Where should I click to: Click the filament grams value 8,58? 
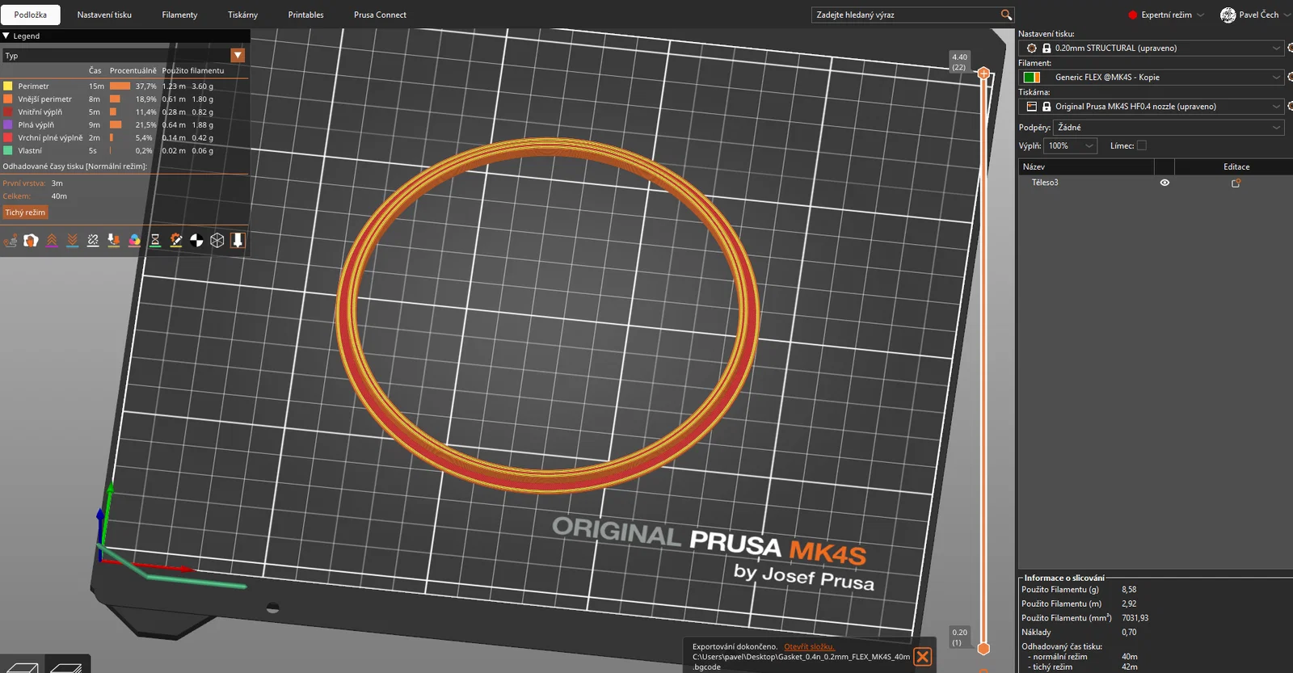click(1129, 590)
